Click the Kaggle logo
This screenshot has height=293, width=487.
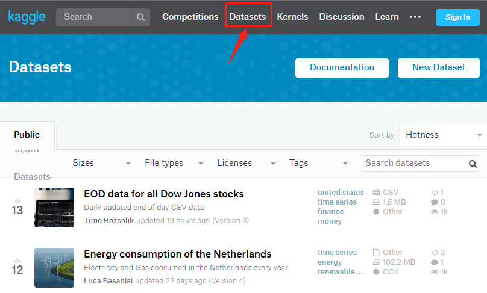click(27, 17)
